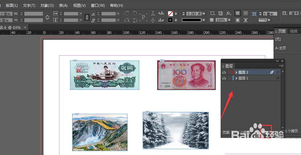Open the rotation angle dropdown

click(x=118, y=14)
